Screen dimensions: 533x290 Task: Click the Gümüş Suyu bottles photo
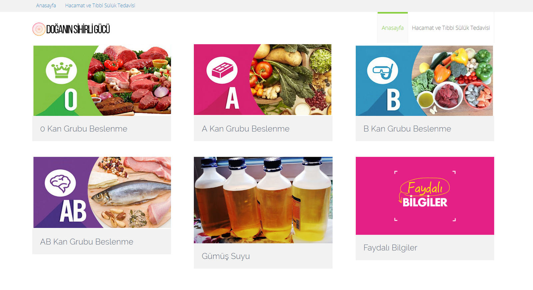click(263, 200)
